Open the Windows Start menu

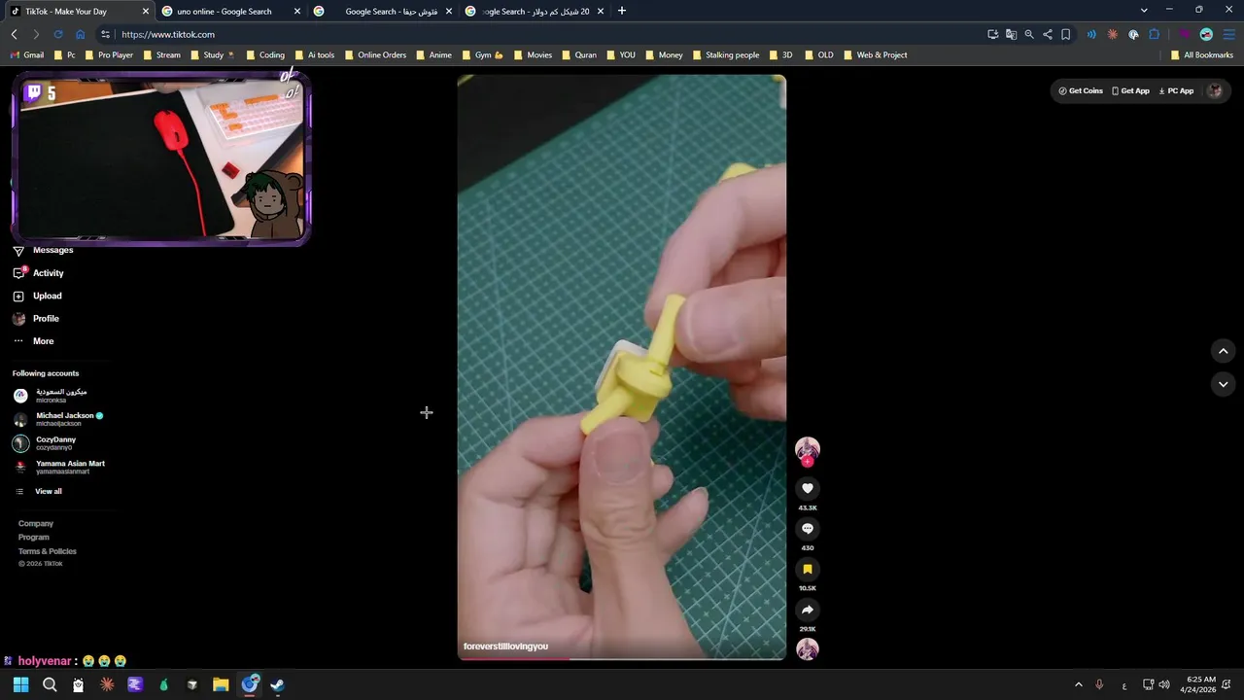coord(20,684)
